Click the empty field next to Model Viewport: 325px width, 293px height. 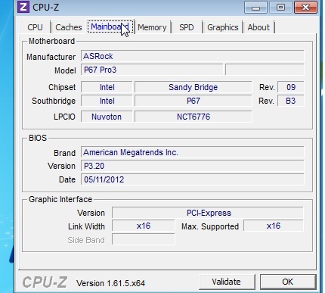pos(265,70)
